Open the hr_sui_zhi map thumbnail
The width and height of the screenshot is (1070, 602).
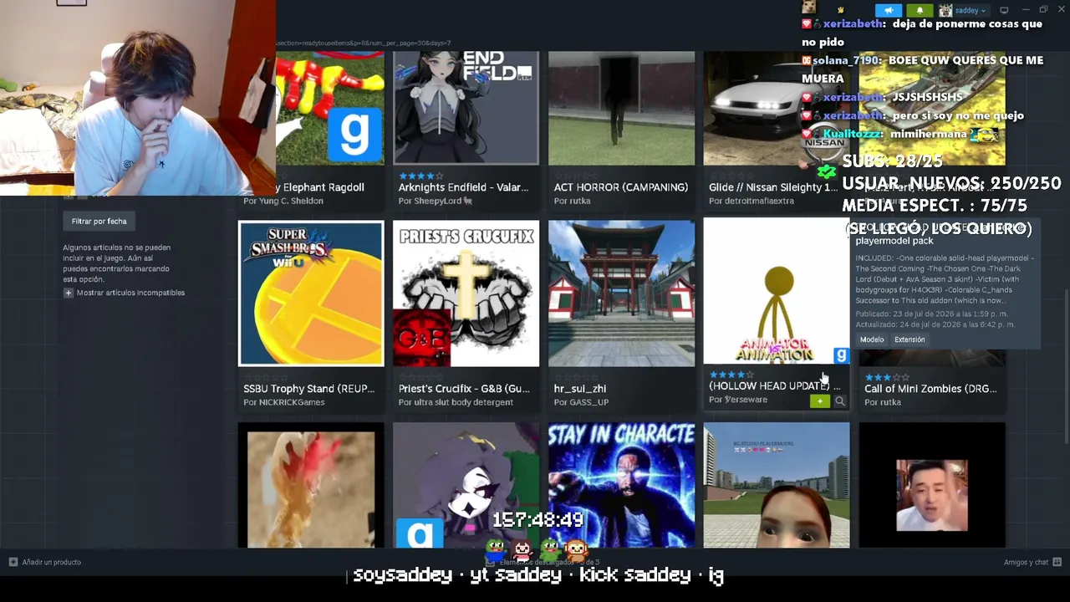(621, 293)
